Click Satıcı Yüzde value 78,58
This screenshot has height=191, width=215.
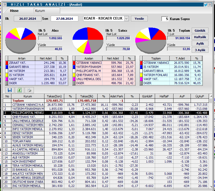tap(118, 49)
